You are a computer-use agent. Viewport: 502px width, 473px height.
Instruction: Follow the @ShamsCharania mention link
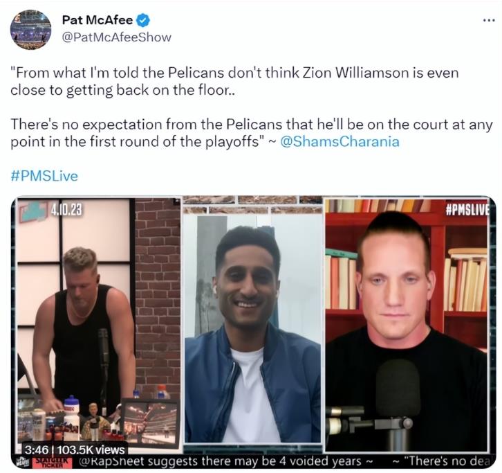pyautogui.click(x=340, y=141)
